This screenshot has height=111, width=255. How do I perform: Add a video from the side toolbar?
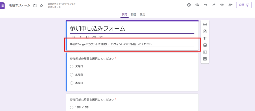205,52
